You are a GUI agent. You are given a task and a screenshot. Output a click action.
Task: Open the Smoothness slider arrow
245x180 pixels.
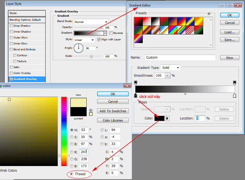click(168, 76)
